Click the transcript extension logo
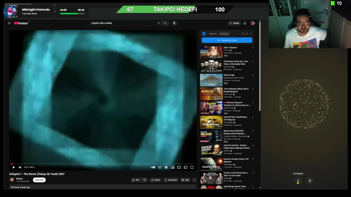The height and width of the screenshot is (197, 351). (204, 34)
